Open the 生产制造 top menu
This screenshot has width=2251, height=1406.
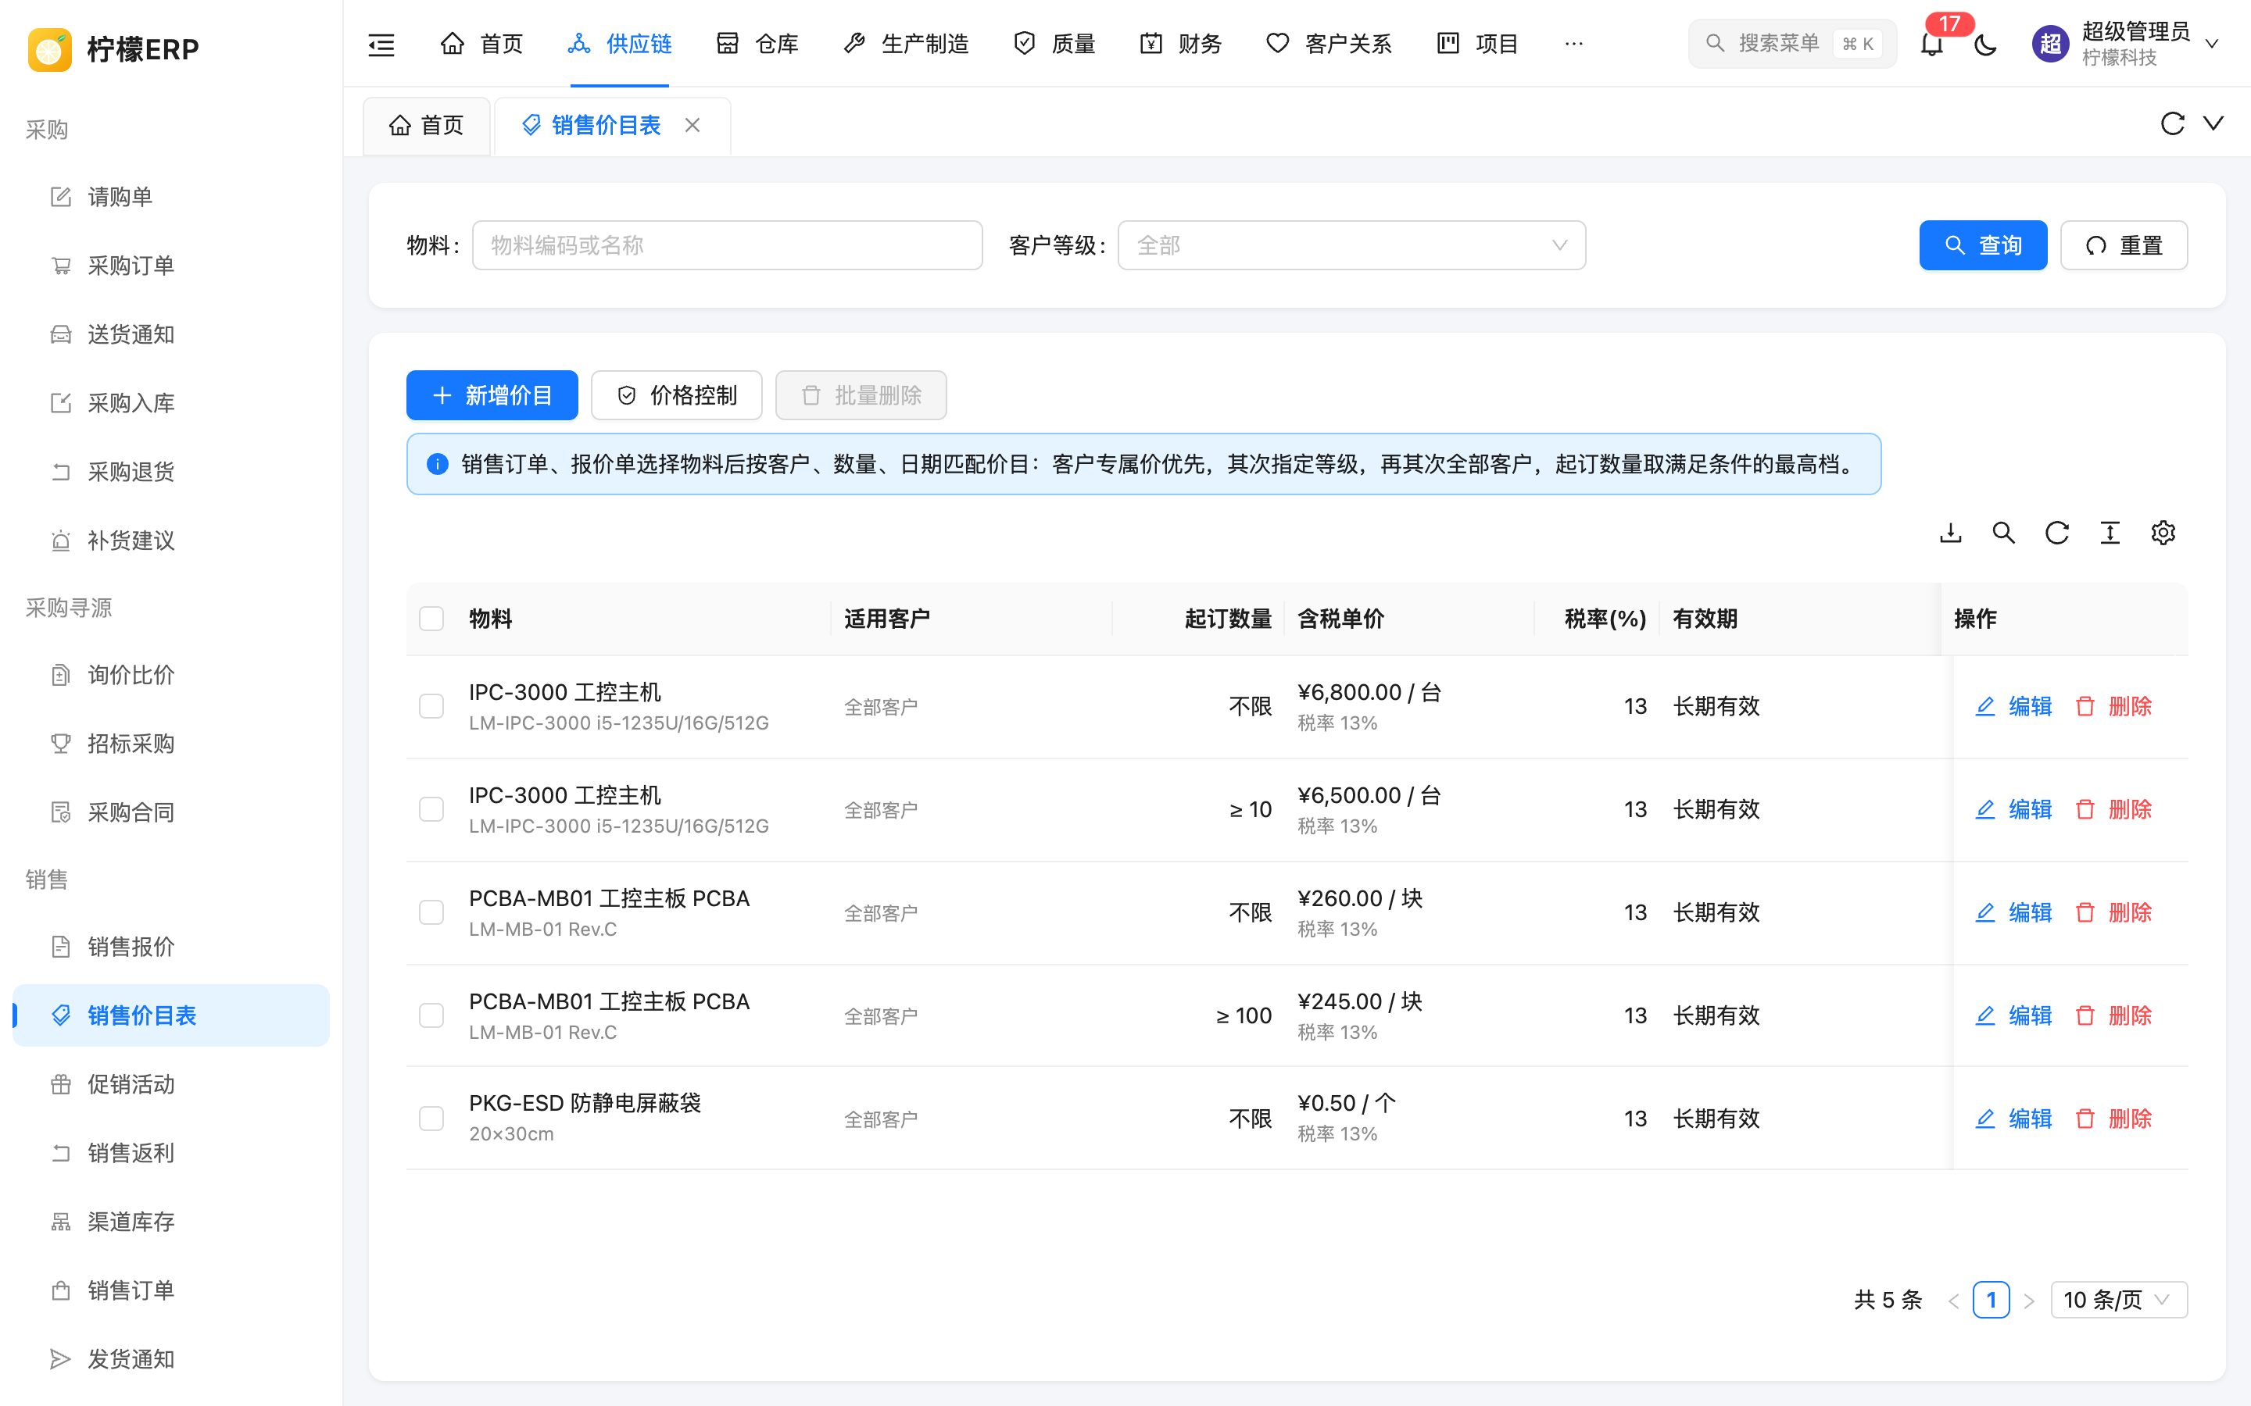pos(905,44)
